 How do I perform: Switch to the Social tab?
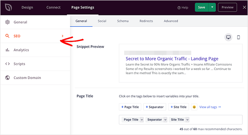[x=102, y=21]
